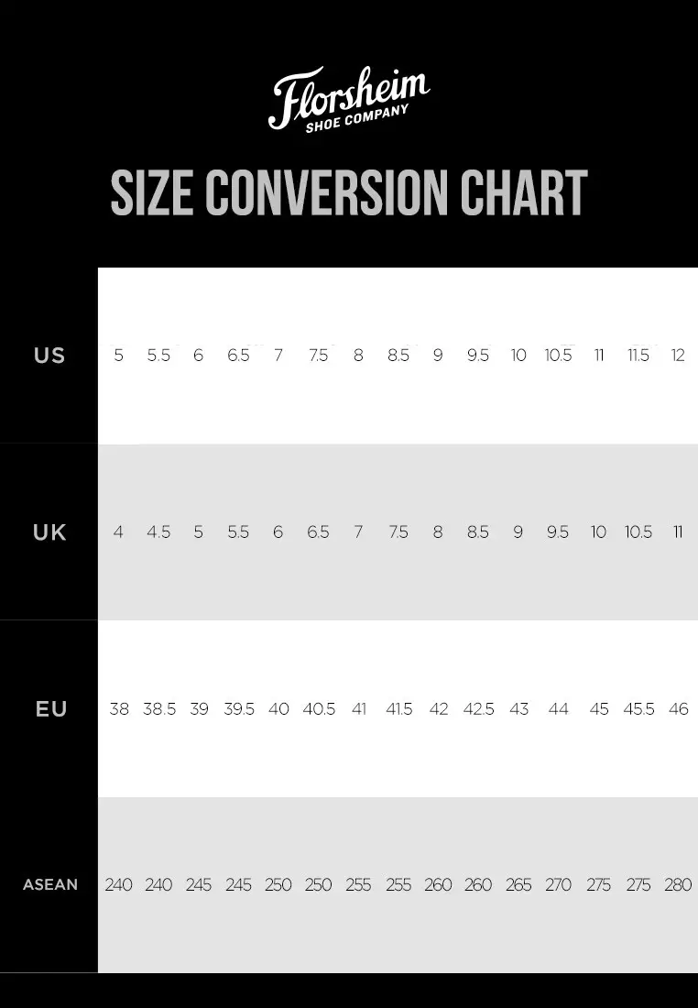
Task: Click EU size 38 cell
Action: (119, 709)
